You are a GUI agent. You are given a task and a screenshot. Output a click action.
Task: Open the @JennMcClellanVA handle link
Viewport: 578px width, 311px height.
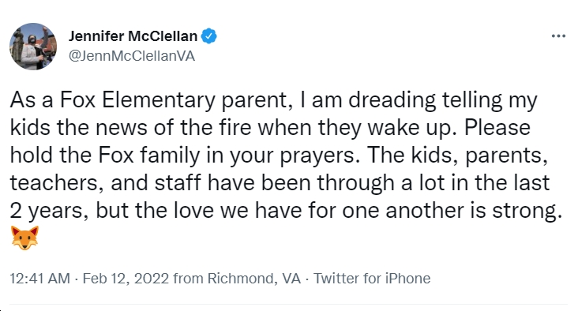coord(132,56)
